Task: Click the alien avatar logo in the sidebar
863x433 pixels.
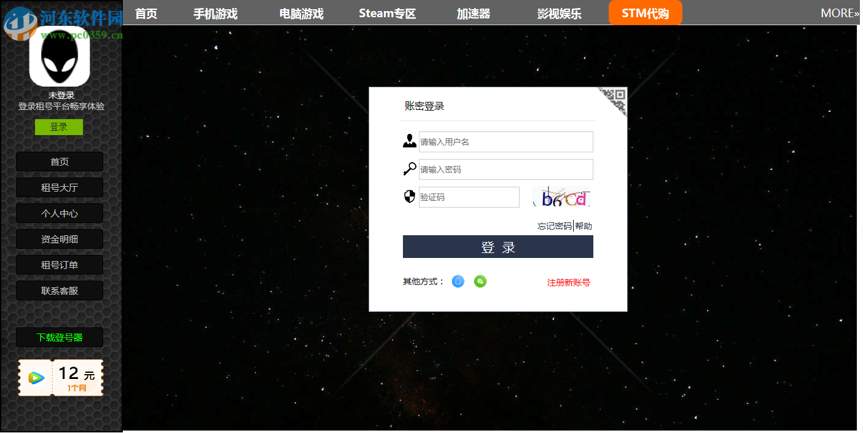Action: pyautogui.click(x=58, y=56)
